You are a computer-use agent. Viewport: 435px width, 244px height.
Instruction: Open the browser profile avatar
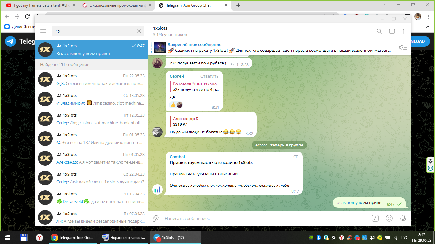pyautogui.click(x=417, y=17)
